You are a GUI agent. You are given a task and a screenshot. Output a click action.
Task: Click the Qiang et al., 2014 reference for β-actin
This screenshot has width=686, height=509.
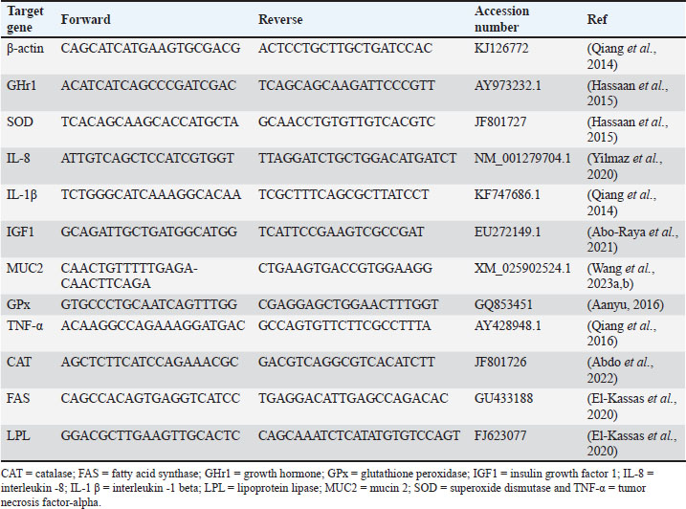click(630, 54)
